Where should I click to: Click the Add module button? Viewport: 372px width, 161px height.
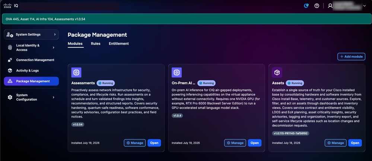click(x=352, y=56)
